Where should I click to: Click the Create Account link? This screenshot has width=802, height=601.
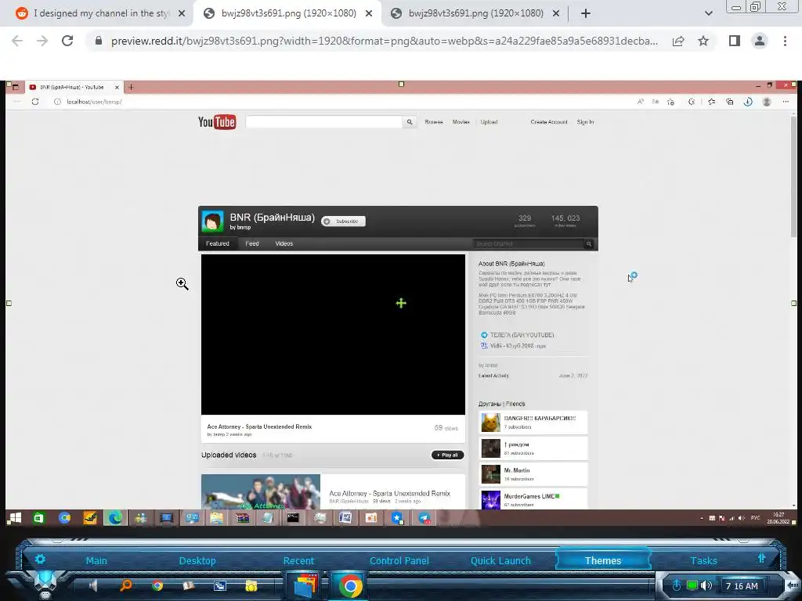coord(549,121)
